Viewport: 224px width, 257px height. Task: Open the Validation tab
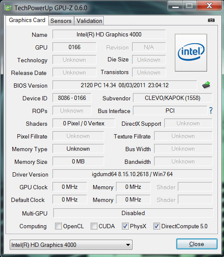[89, 21]
